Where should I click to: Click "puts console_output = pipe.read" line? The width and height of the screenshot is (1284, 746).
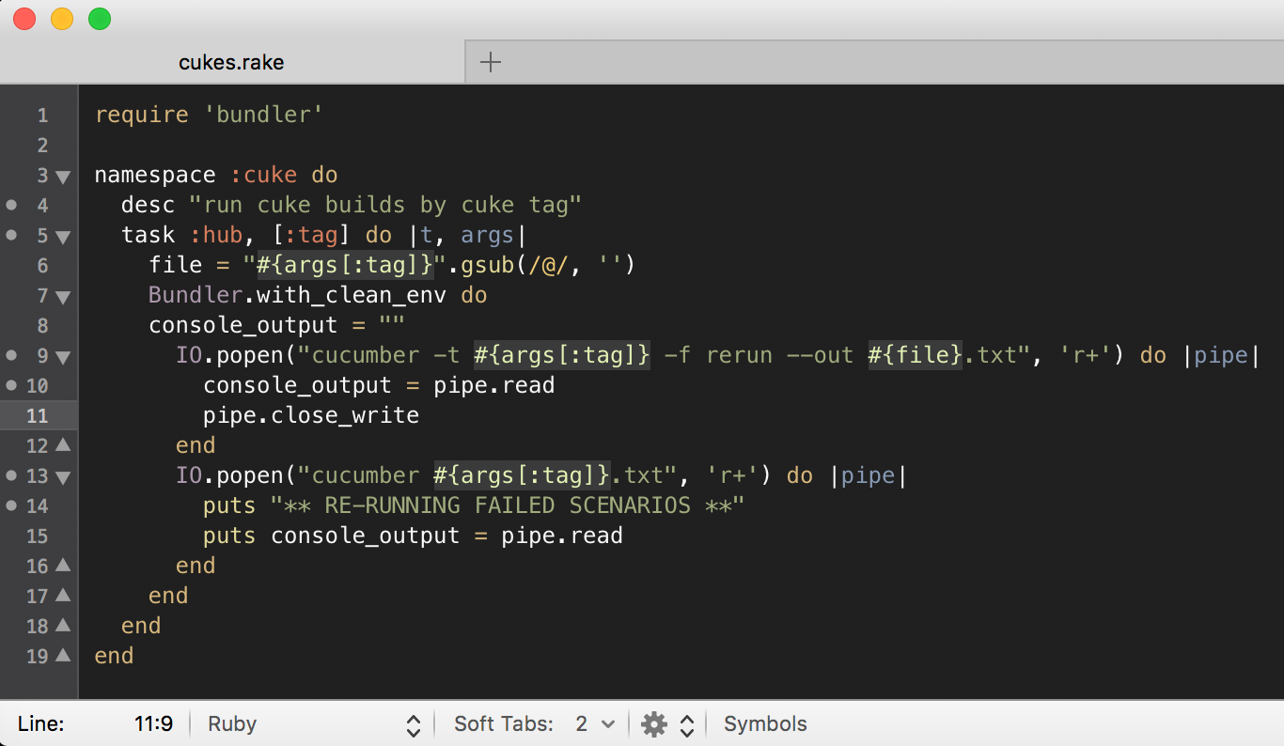tap(413, 536)
